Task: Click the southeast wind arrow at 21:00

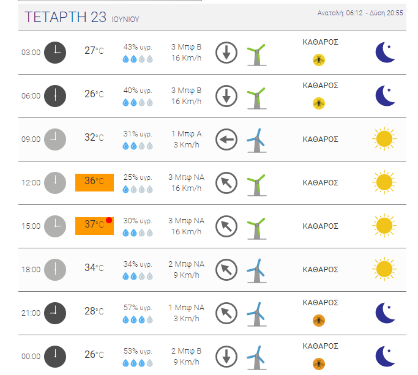Action: [226, 313]
